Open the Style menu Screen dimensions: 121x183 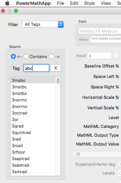click(x=89, y=3)
